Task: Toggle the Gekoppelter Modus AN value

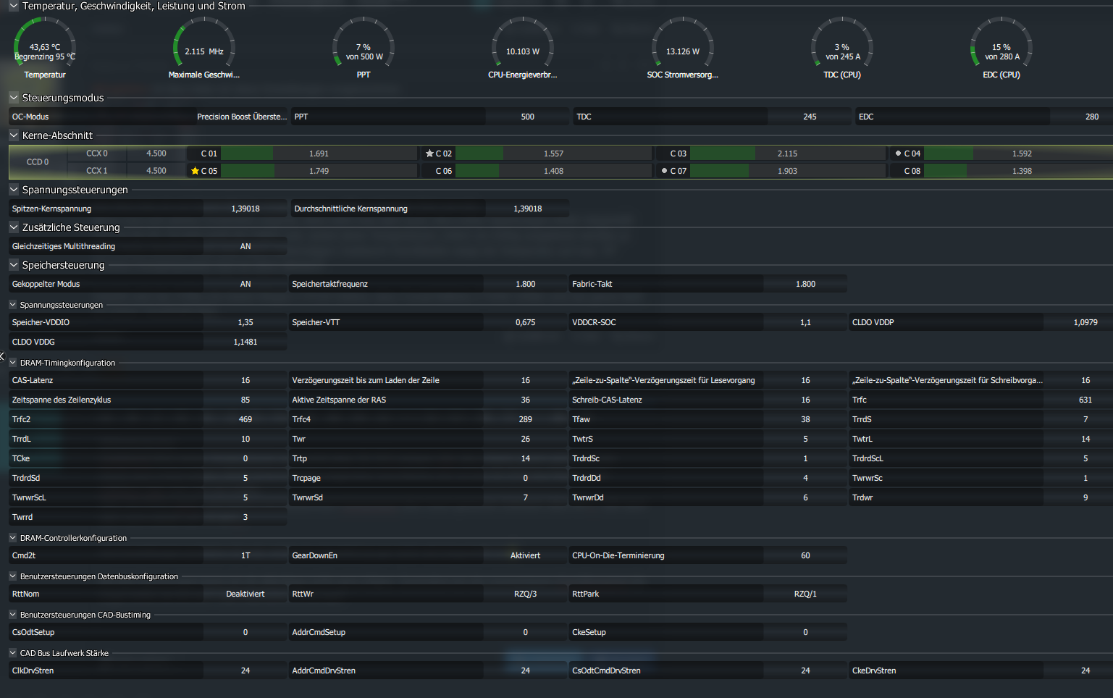Action: [245, 284]
